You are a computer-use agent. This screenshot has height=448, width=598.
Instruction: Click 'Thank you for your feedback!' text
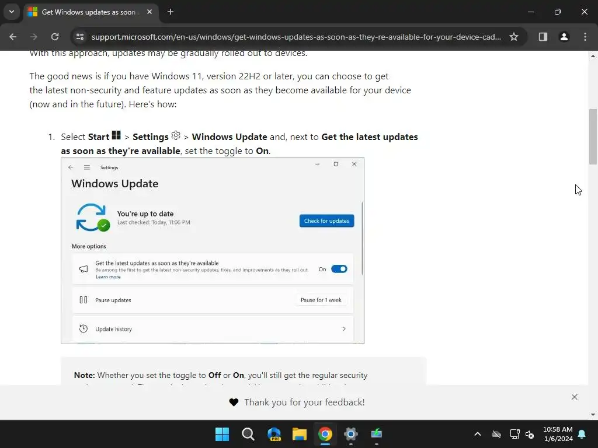coord(304,402)
